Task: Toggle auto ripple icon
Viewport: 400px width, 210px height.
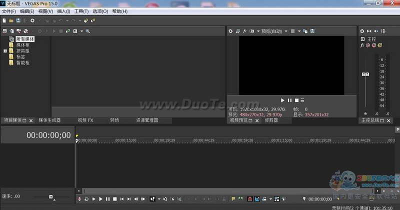Action: pyautogui.click(x=264, y=199)
